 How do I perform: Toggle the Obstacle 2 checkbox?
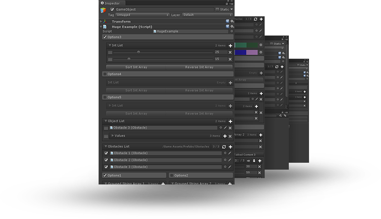click(x=106, y=160)
